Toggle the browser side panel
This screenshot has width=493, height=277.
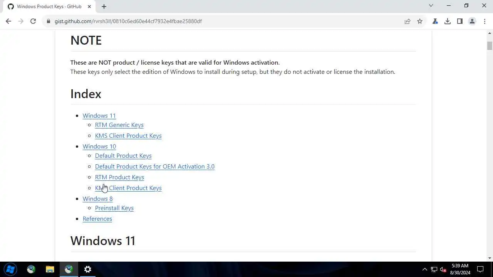pyautogui.click(x=460, y=21)
